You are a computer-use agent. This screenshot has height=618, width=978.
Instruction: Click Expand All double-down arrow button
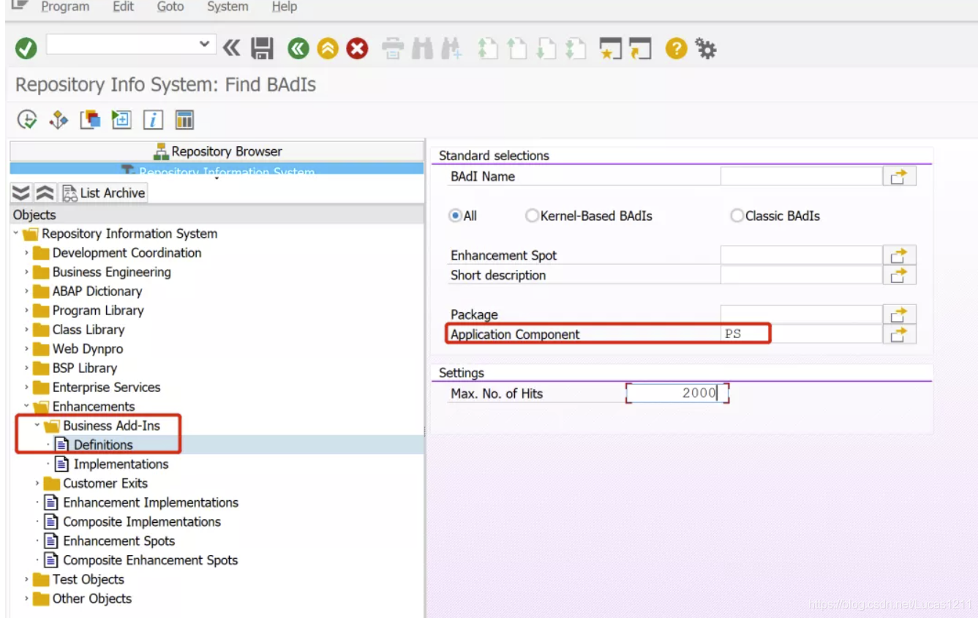[x=22, y=193]
